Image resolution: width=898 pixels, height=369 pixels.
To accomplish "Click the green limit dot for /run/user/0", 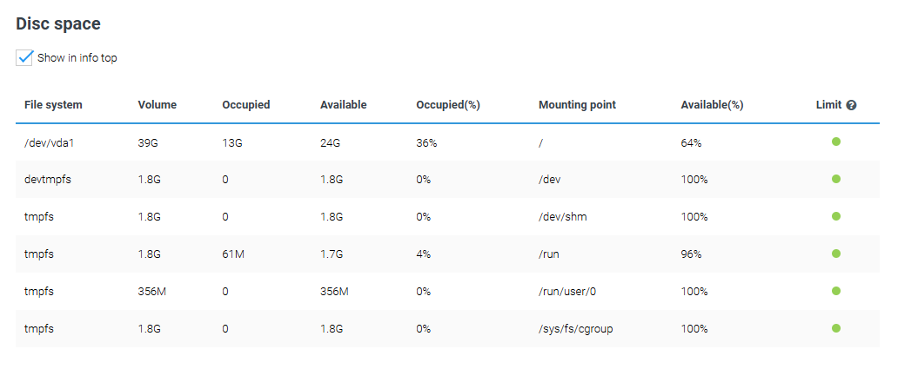I will (x=836, y=291).
